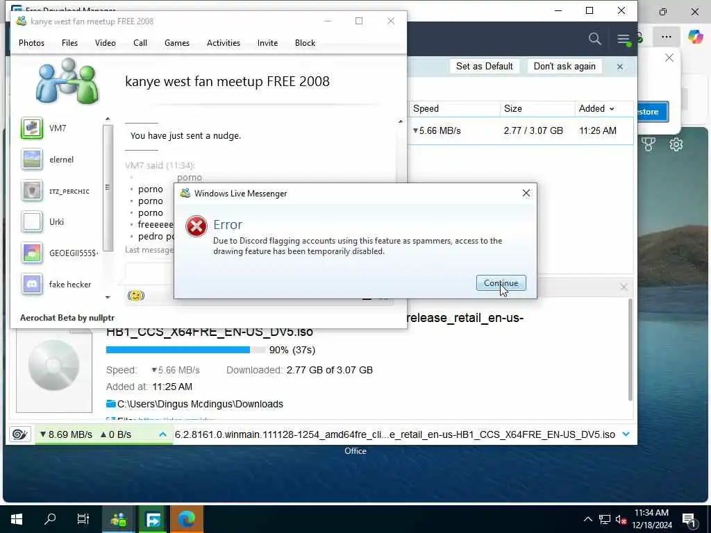Image resolution: width=711 pixels, height=533 pixels.
Task: Open taskbar Search
Action: tap(50, 519)
